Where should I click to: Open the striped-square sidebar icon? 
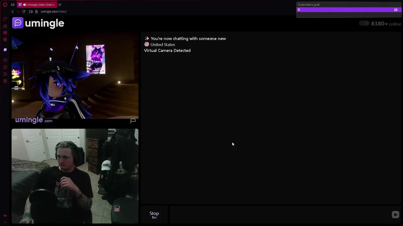pyautogui.click(x=5, y=33)
